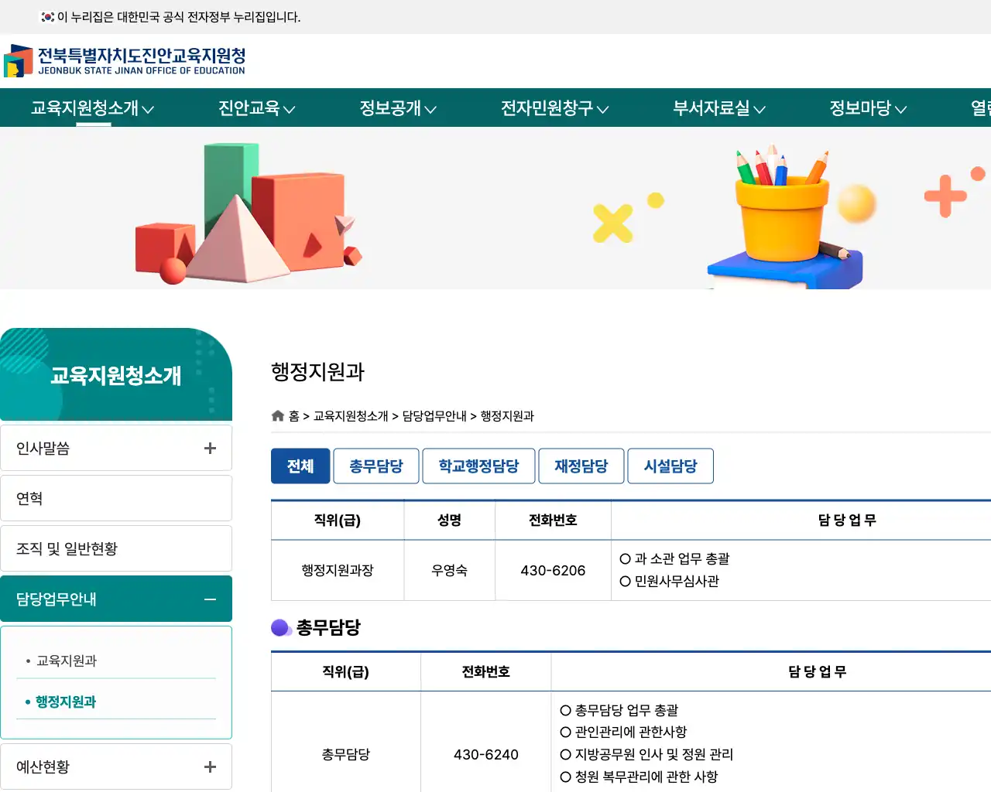
Task: Click the 재정담당 filter button
Action: pos(581,466)
